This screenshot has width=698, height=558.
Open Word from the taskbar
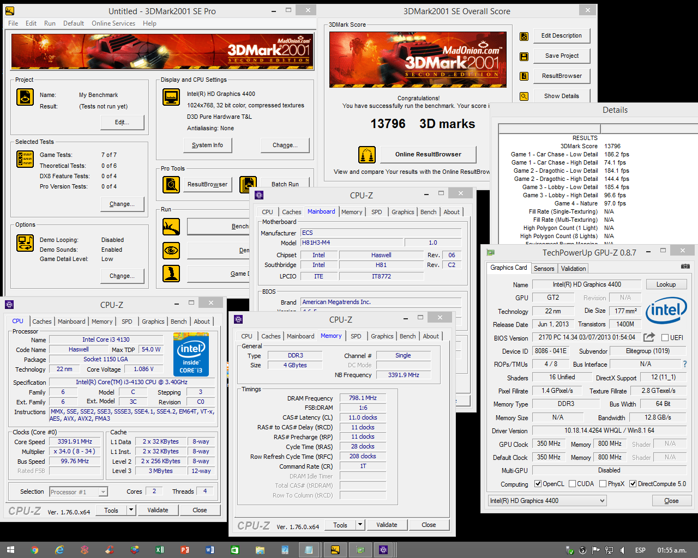click(210, 550)
